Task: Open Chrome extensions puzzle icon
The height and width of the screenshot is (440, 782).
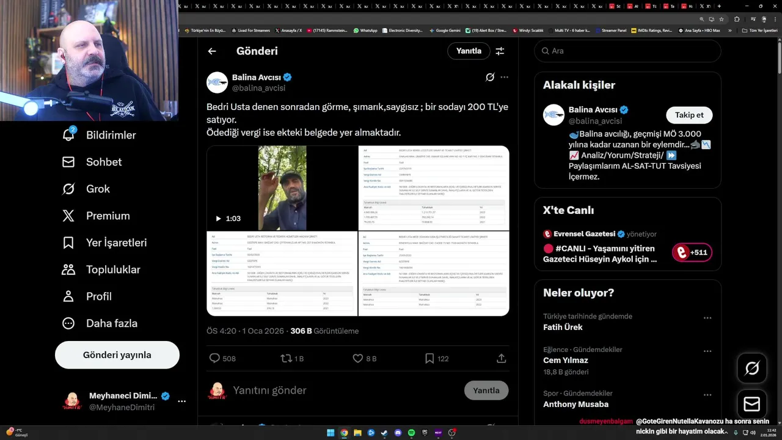Action: tap(736, 19)
